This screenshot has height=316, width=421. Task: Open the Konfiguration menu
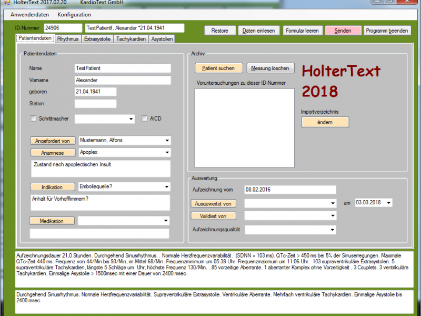point(74,15)
